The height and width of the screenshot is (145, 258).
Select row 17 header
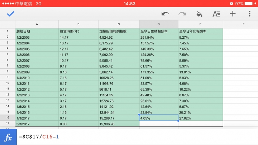click(8, 123)
